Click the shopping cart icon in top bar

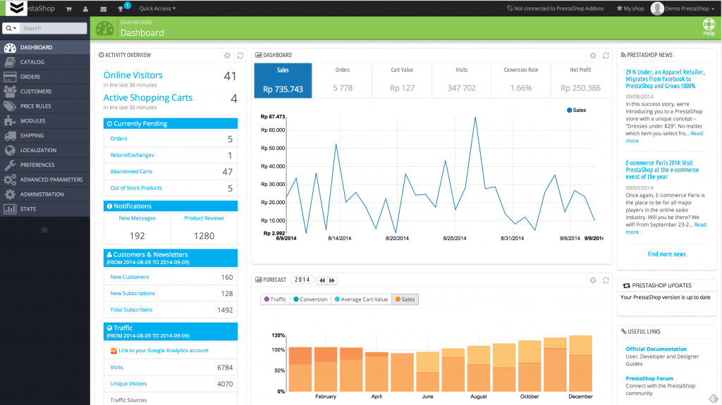pos(68,8)
